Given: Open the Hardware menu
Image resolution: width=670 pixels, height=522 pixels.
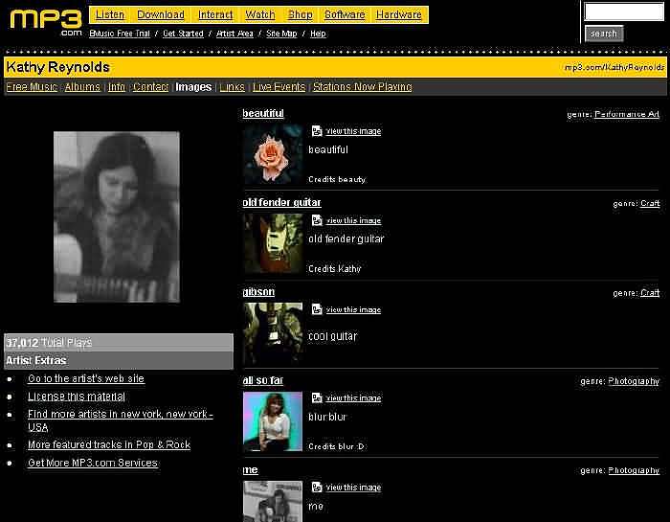Looking at the screenshot, I should (399, 14).
